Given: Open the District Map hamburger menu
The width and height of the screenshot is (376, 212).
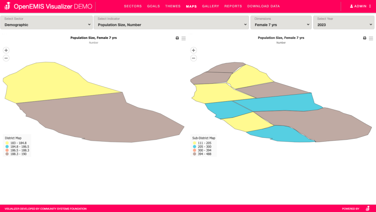Looking at the screenshot, I should tap(184, 38).
